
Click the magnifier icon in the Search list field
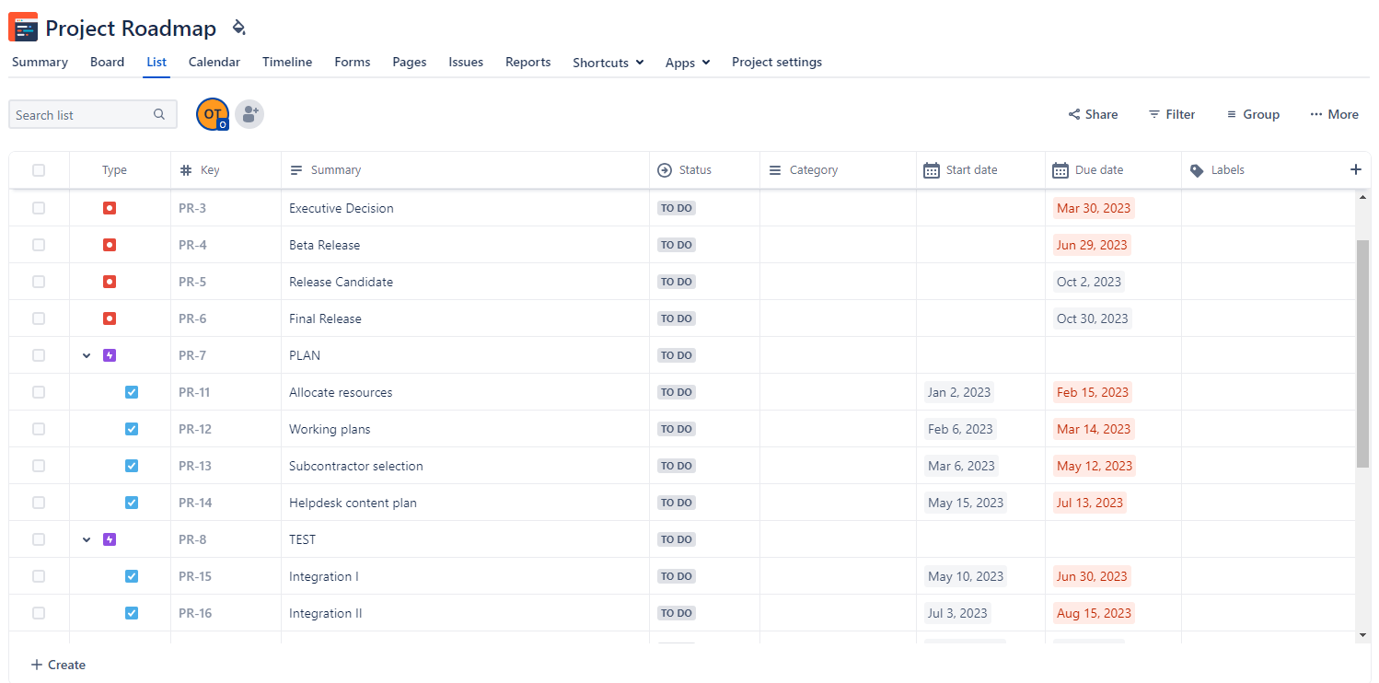click(158, 114)
